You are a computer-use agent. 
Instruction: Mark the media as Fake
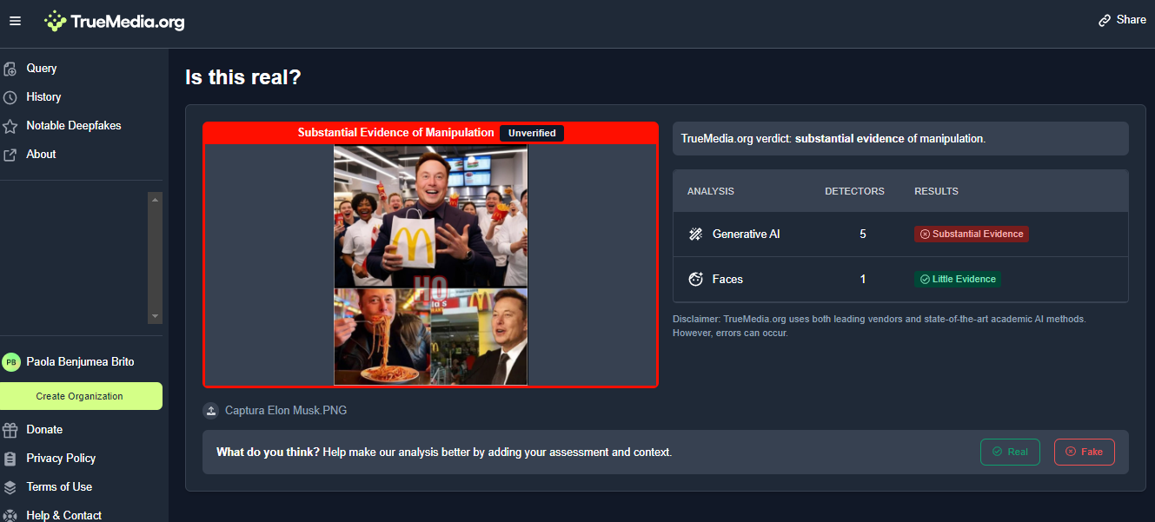pyautogui.click(x=1084, y=452)
